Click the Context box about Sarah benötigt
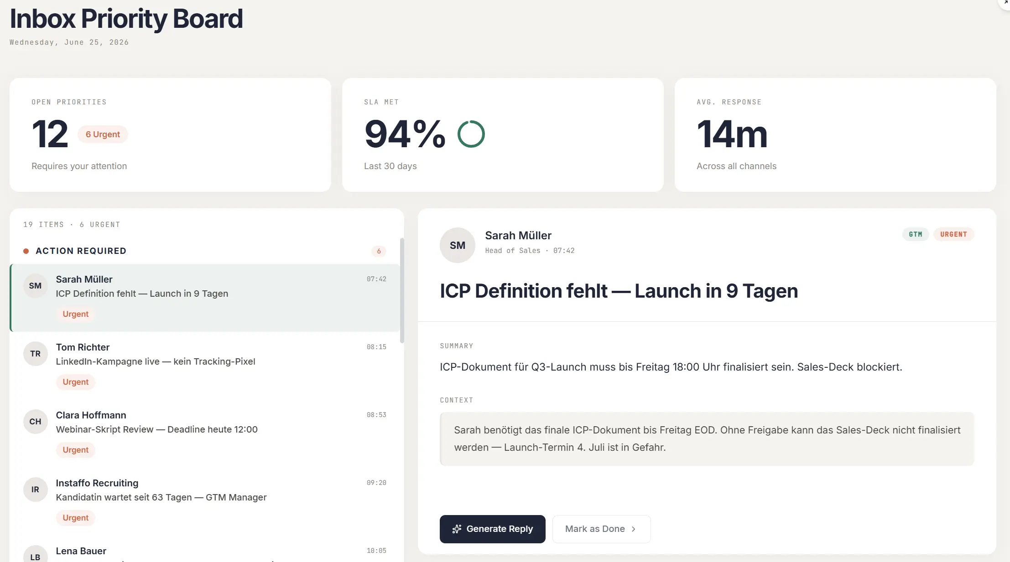Viewport: 1010px width, 562px height. pyautogui.click(x=707, y=438)
